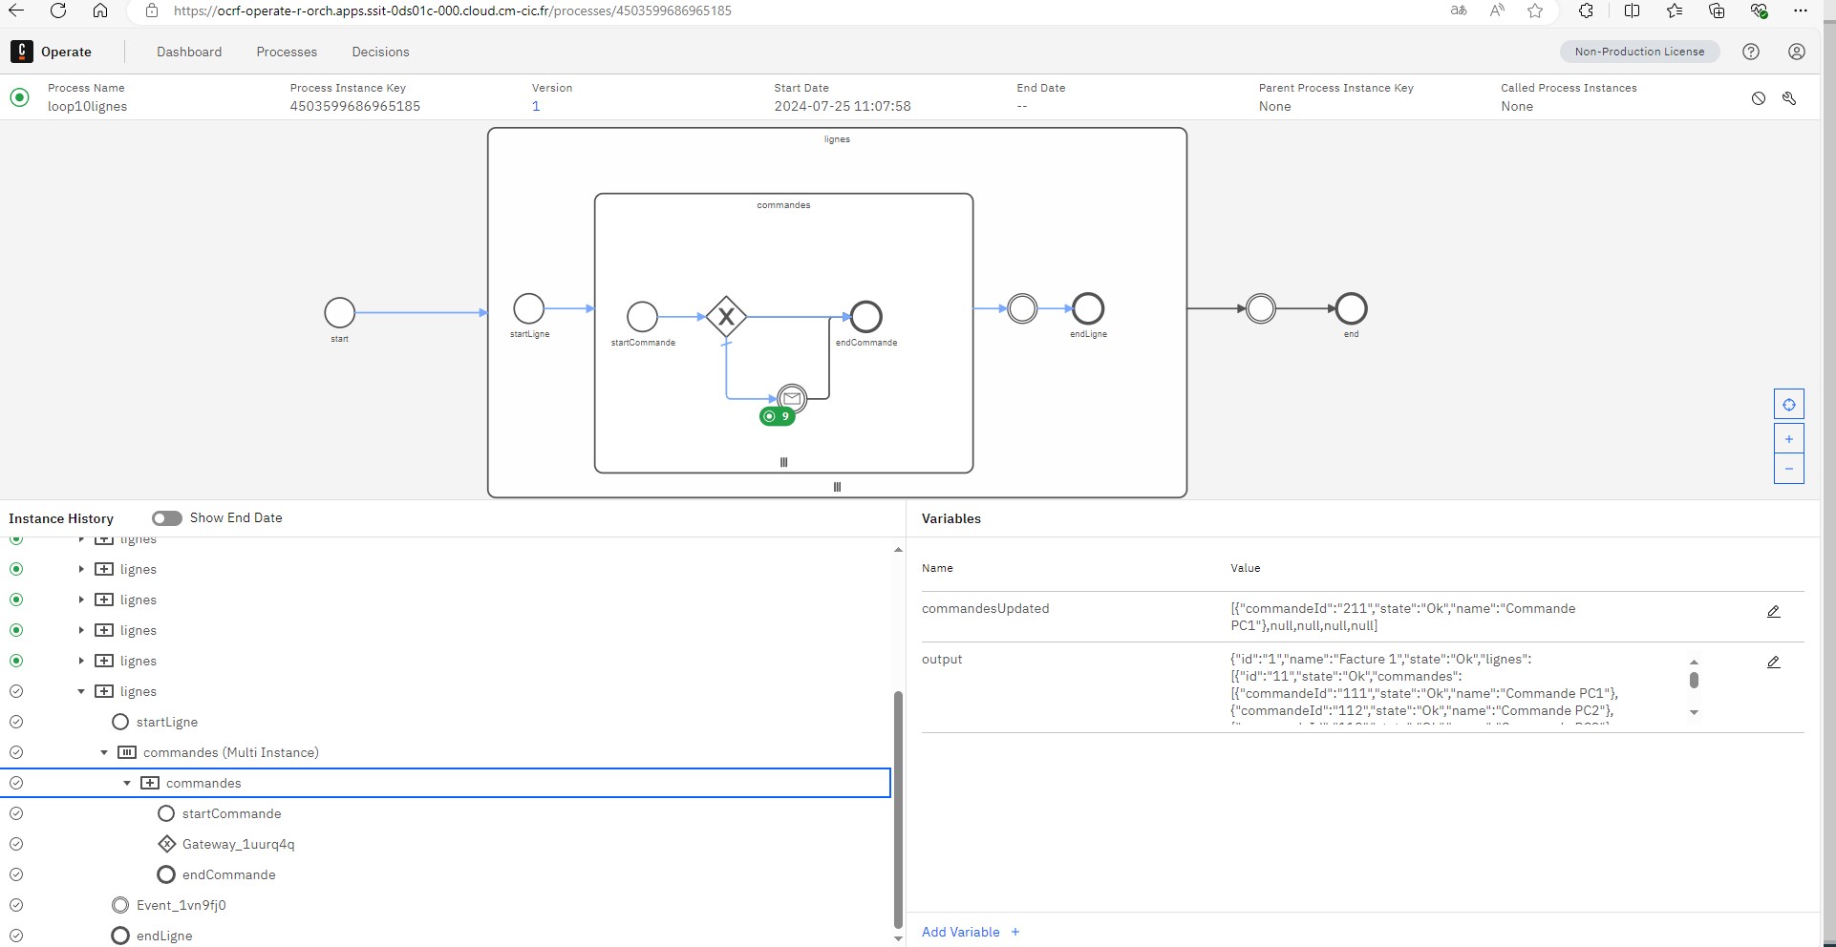Go to the Dashboard tab
Viewport: 1836px width, 947px height.
(x=189, y=52)
